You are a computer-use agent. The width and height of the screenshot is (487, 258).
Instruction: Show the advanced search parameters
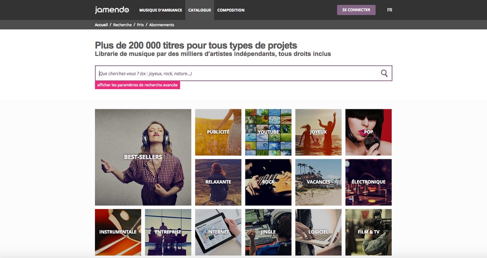coord(138,85)
